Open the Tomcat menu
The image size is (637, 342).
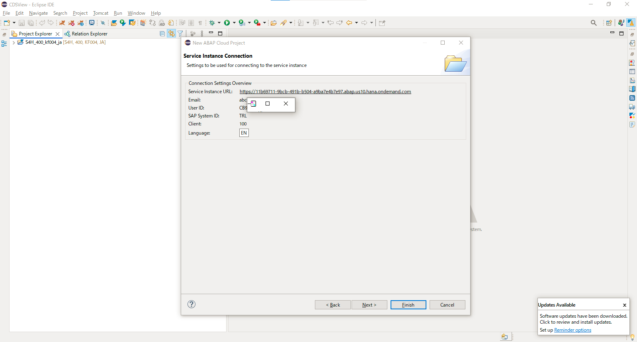[101, 13]
